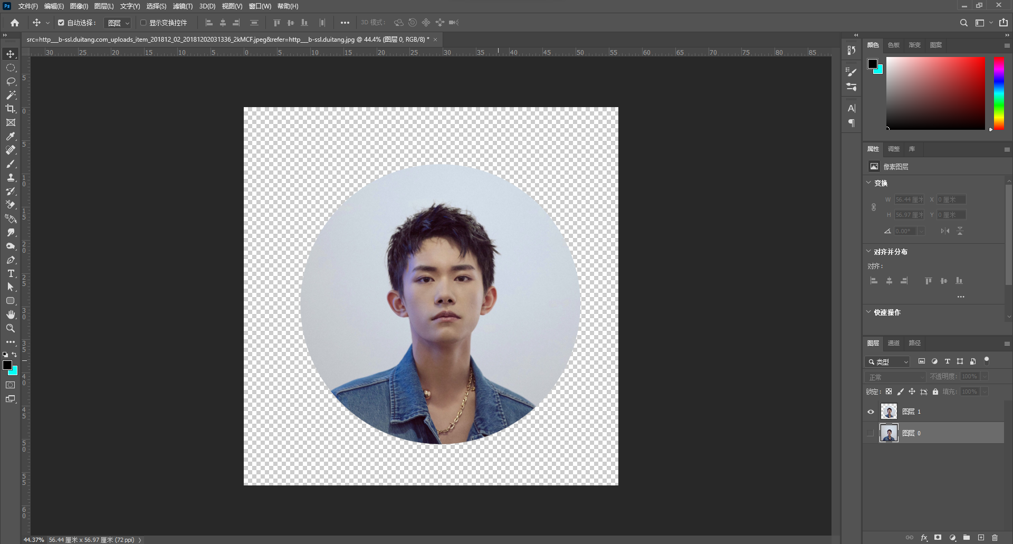Select the Horizontal Type tool
The width and height of the screenshot is (1013, 544).
[11, 273]
